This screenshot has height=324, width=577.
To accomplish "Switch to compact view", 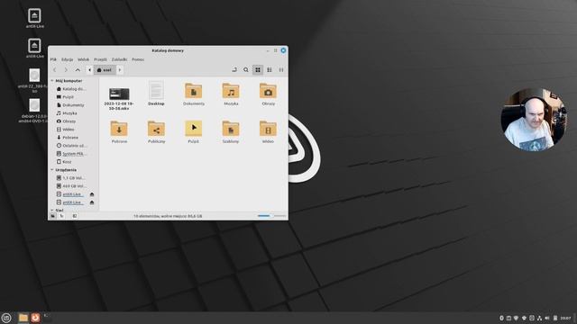I will pyautogui.click(x=281, y=70).
